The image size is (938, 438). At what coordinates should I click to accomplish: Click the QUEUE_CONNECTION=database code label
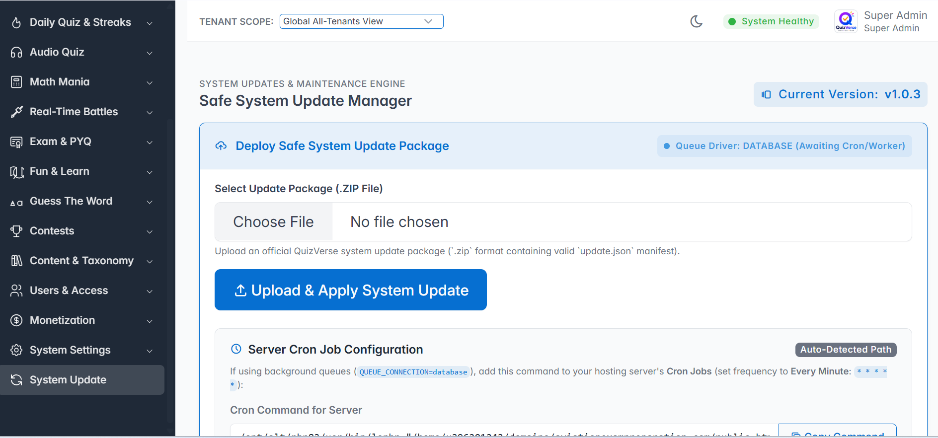413,372
